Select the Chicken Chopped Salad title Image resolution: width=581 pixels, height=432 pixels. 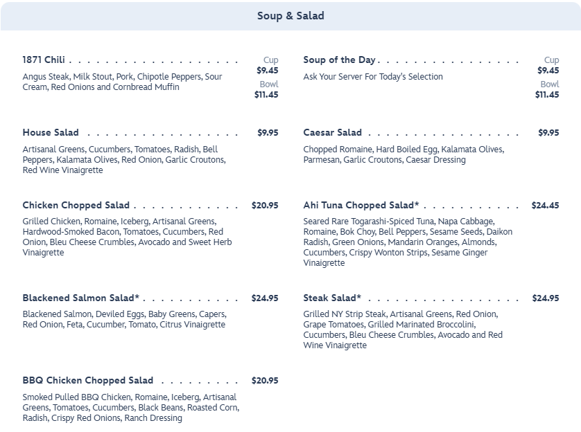click(x=76, y=206)
